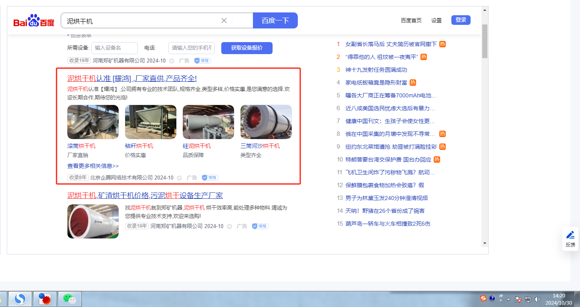Click the 输入设备名 input field
Image resolution: width=580 pixels, height=307 pixels.
click(x=114, y=48)
